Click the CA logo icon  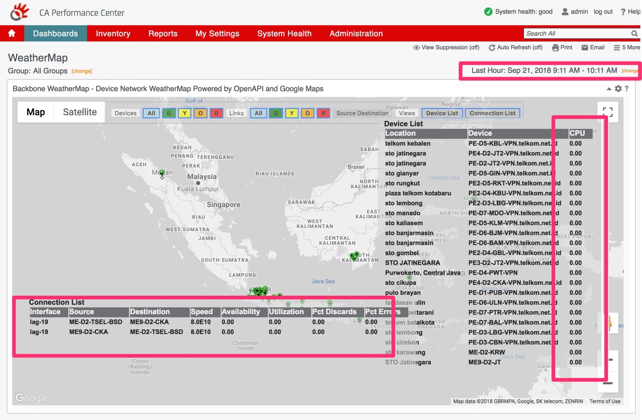click(x=20, y=12)
